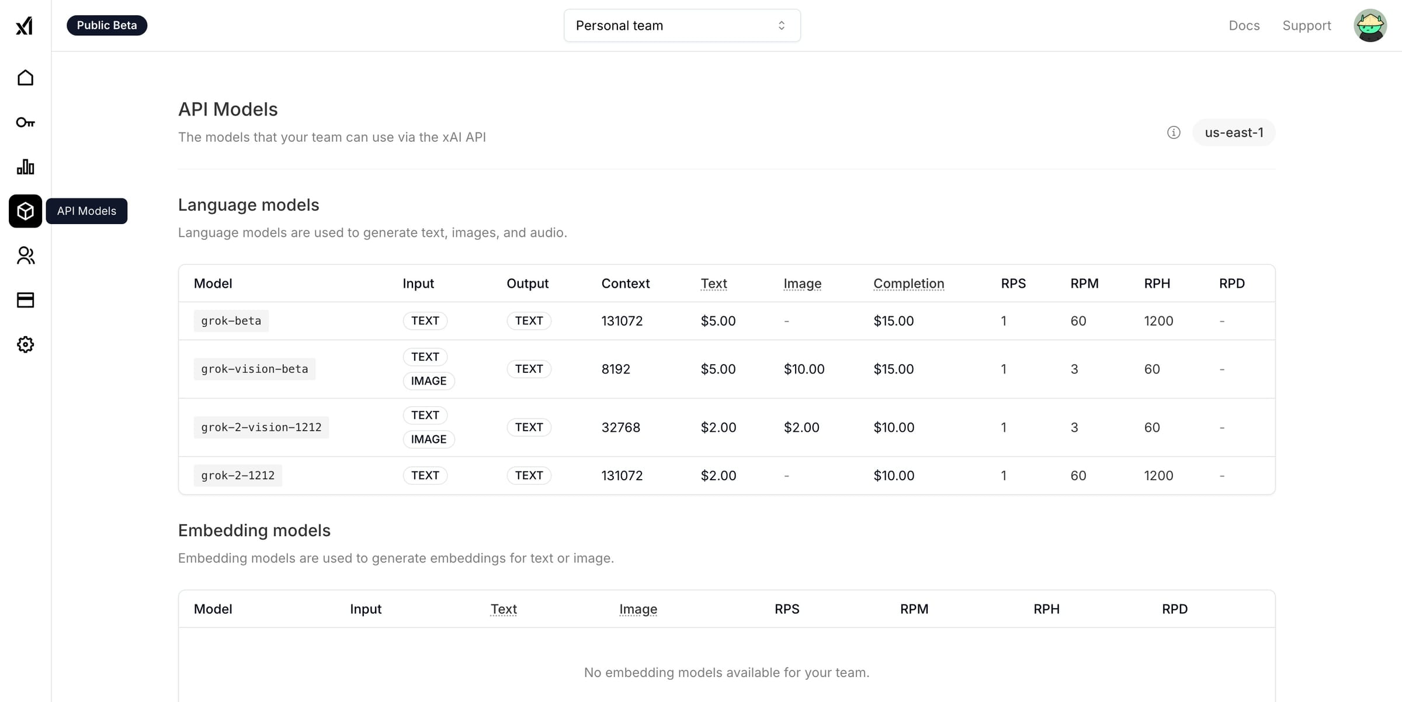The height and width of the screenshot is (702, 1402).
Task: Open the settings gear icon
Action: point(25,344)
